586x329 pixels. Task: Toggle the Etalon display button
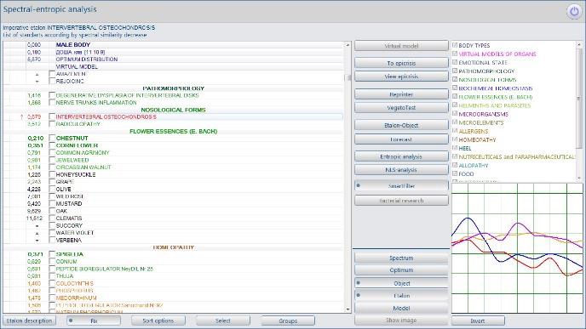401,296
